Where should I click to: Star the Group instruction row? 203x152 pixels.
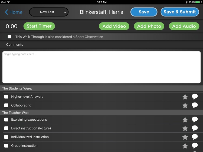click(x=185, y=146)
